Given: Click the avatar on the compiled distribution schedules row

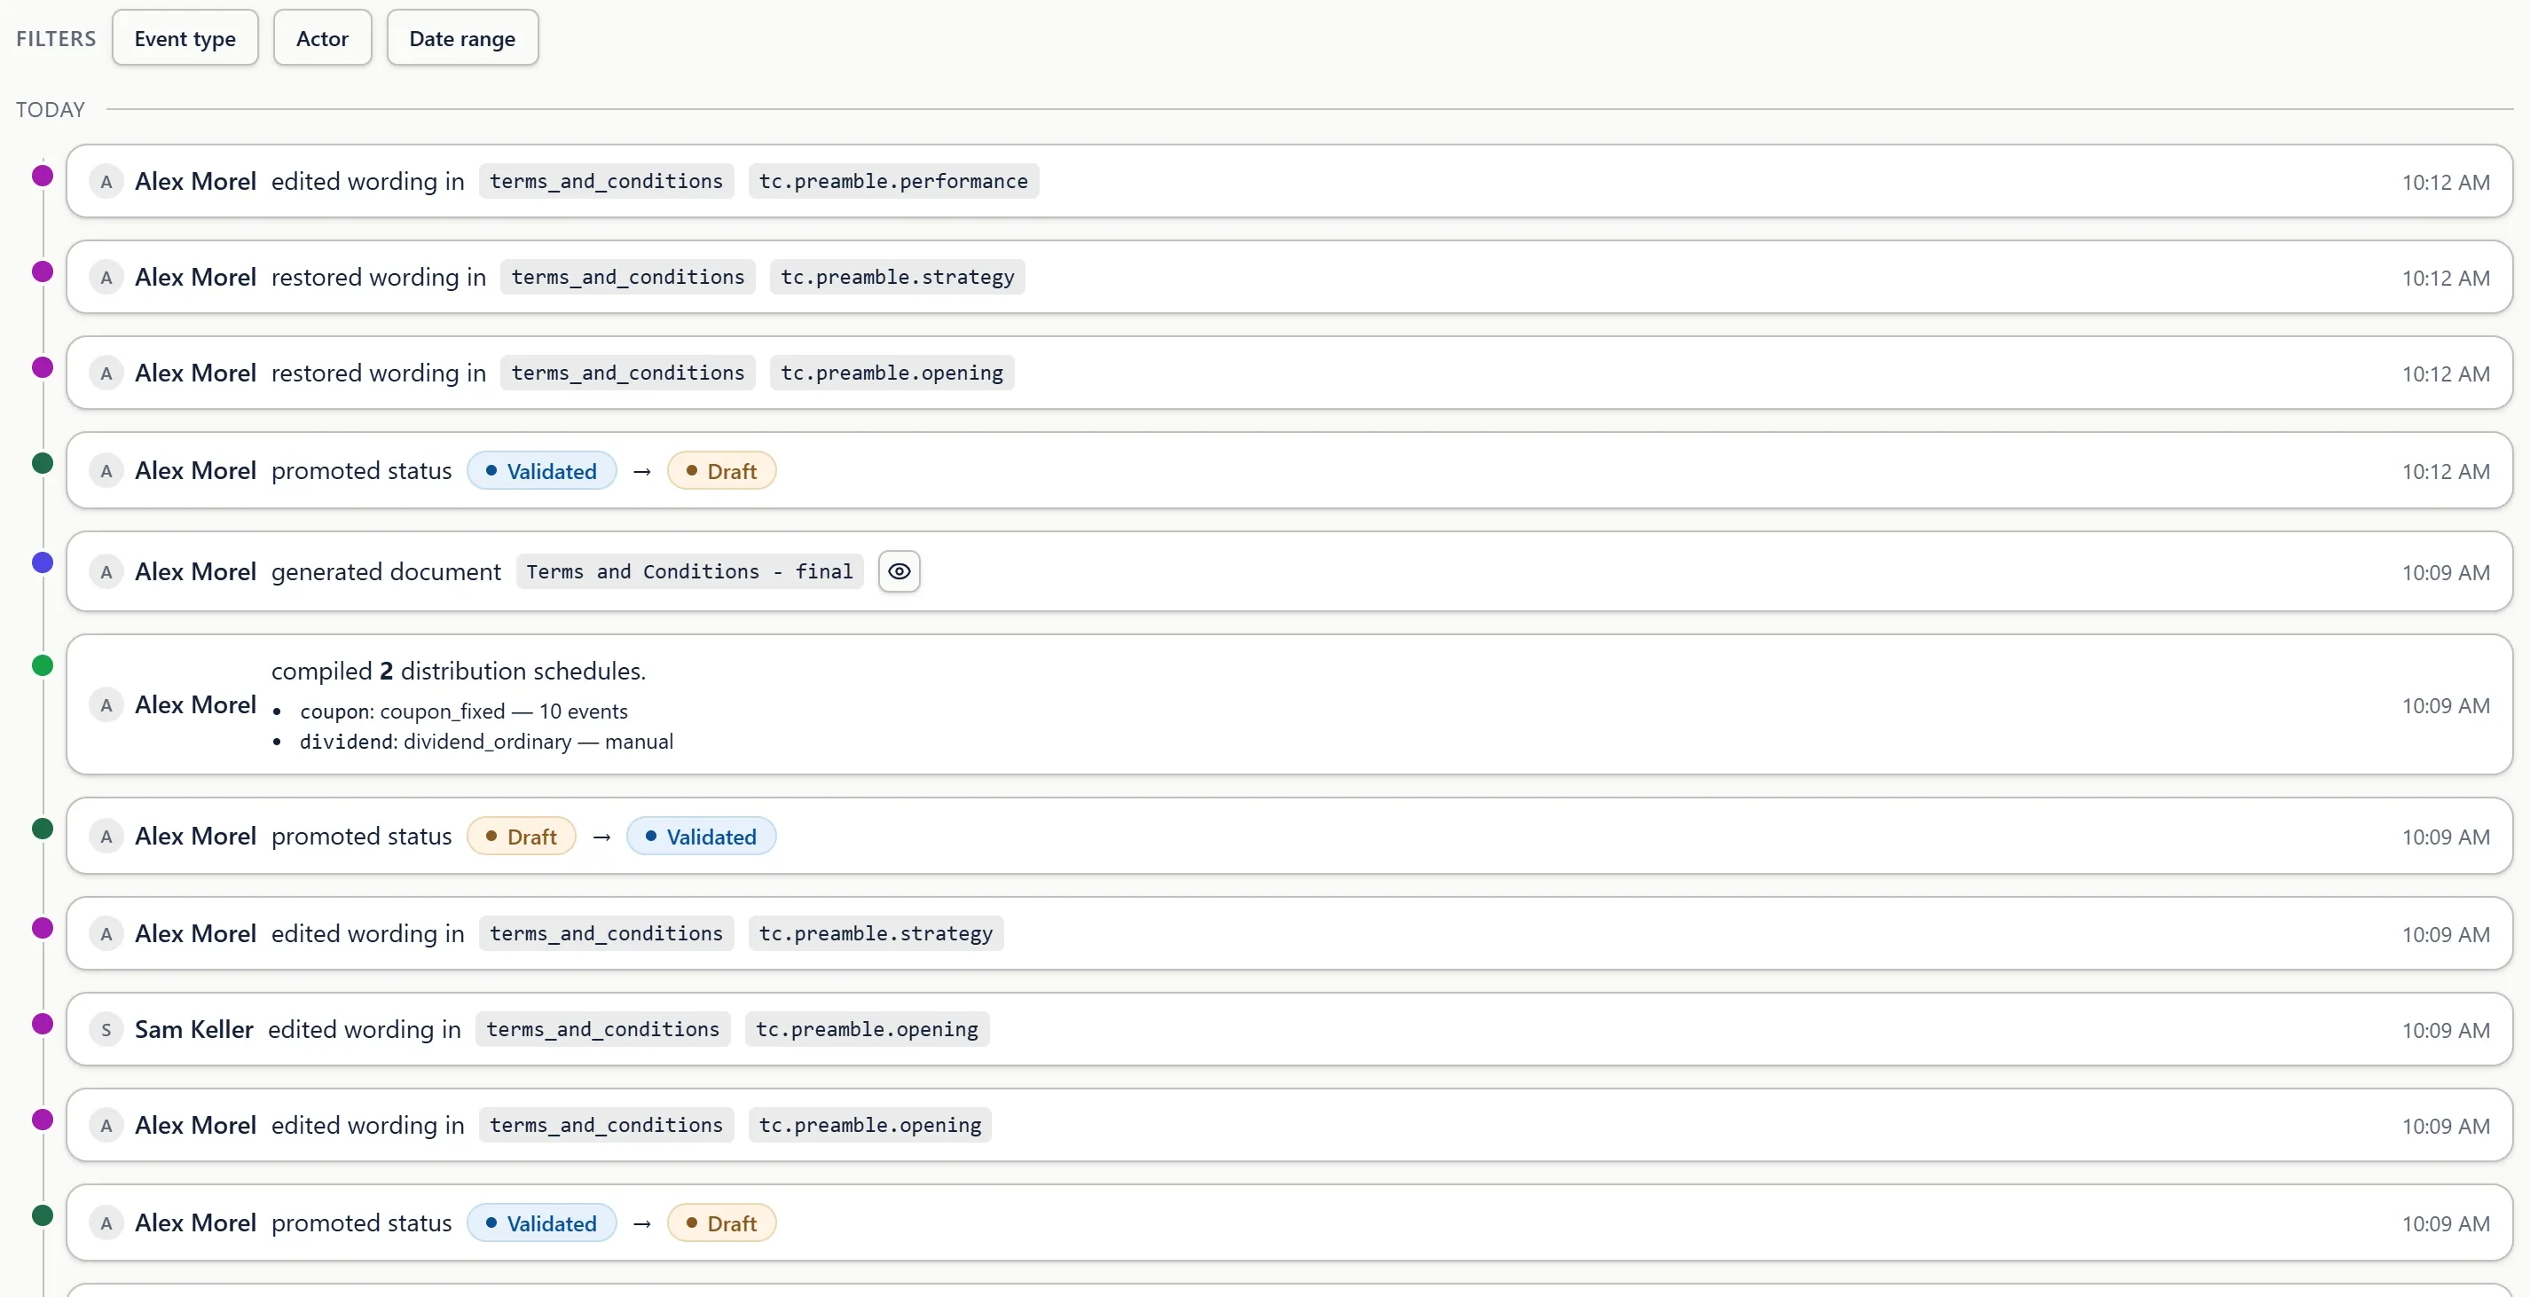Looking at the screenshot, I should [x=106, y=705].
